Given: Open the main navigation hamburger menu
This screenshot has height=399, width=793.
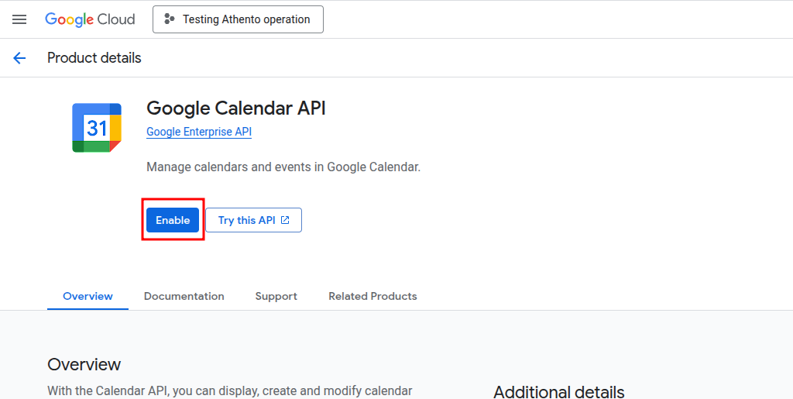Looking at the screenshot, I should pyautogui.click(x=19, y=19).
